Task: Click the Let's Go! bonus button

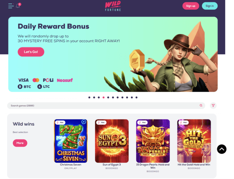Action: [31, 52]
